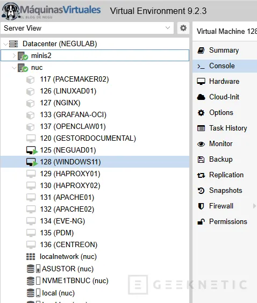Open the Summary tab

(225, 50)
